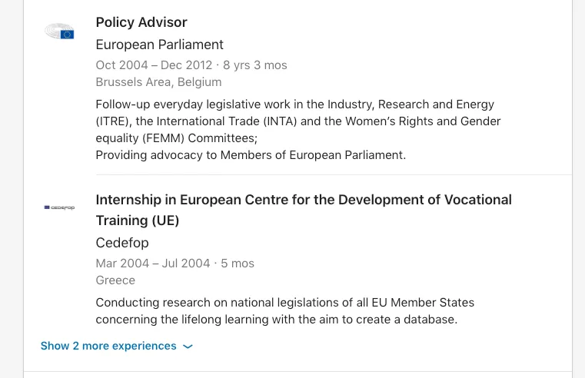Expand Show 2 more experiences
The width and height of the screenshot is (585, 378).
116,346
